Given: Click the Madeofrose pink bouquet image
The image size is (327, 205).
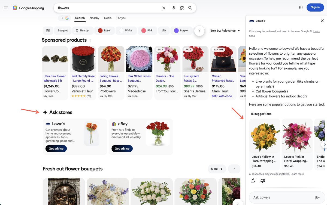Looking at the screenshot, I should click(x=139, y=59).
